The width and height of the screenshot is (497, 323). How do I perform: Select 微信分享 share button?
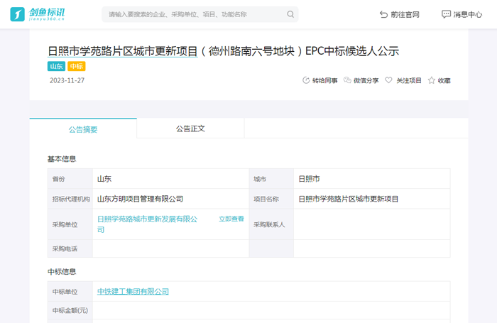point(366,80)
